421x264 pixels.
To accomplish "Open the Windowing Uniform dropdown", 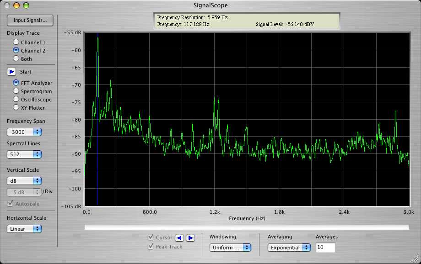I will [230, 248].
